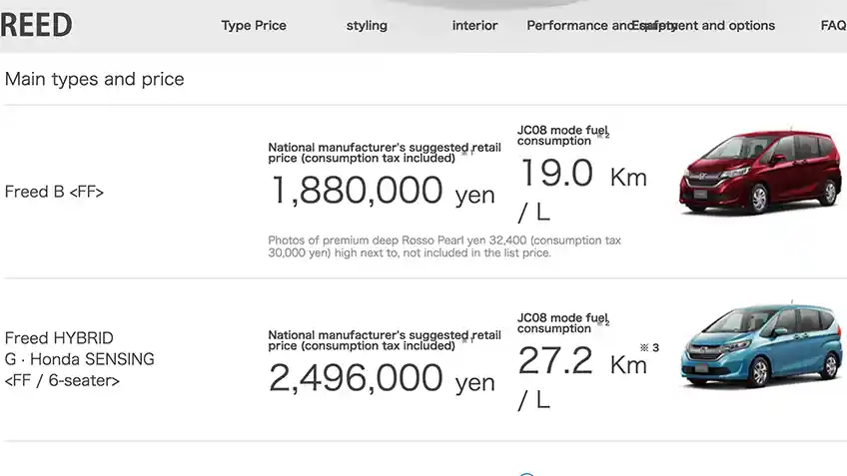The image size is (847, 476).
Task: Open the FAQ navigation item
Action: pyautogui.click(x=832, y=26)
